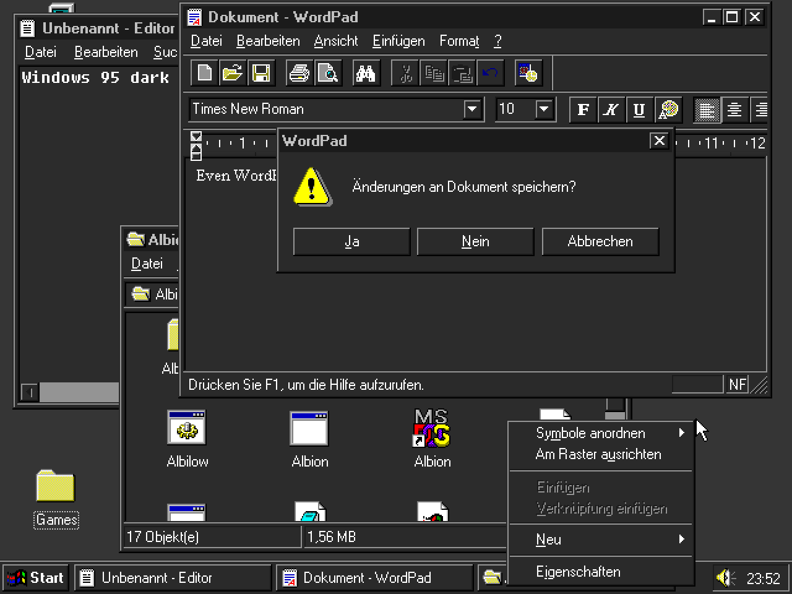Open the text color palette icon in WordPad

669,110
